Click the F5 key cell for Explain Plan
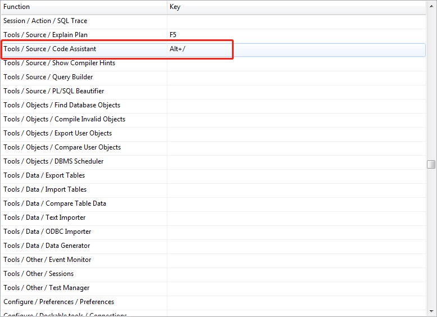 pyautogui.click(x=297, y=35)
